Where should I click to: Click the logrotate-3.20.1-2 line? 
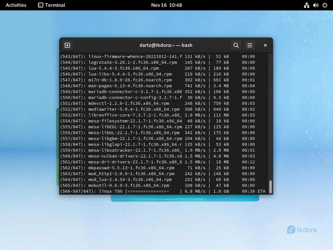157,62
